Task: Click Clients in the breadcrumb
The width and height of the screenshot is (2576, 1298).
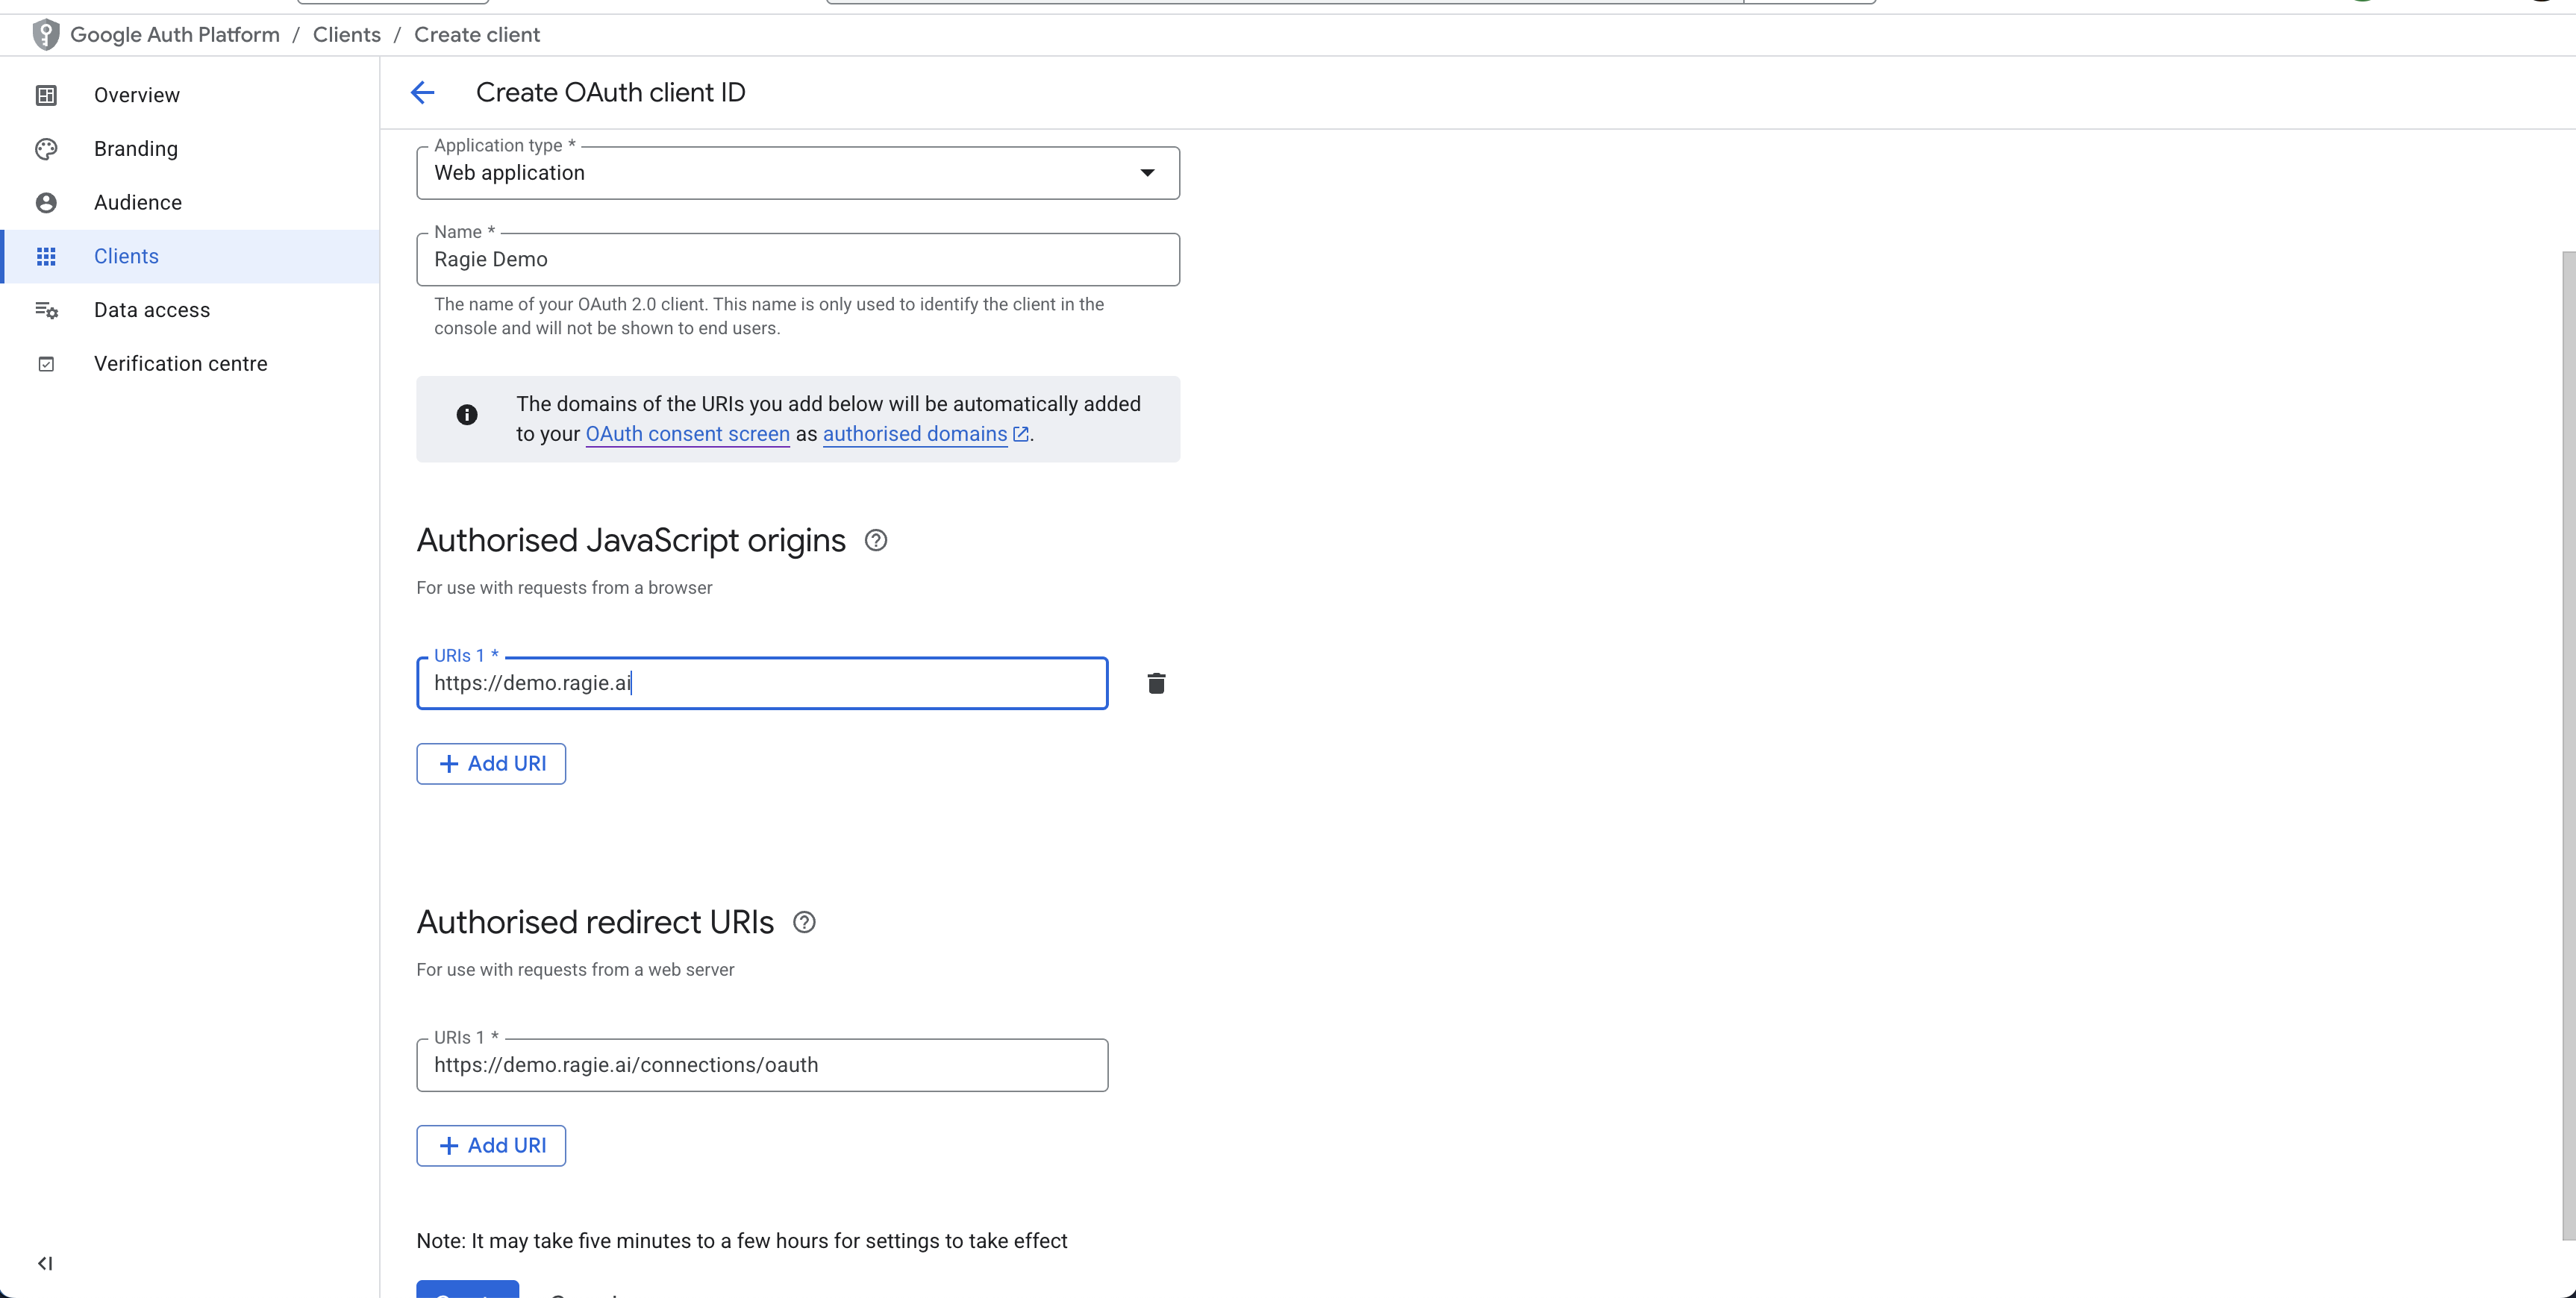Action: pyautogui.click(x=347, y=35)
